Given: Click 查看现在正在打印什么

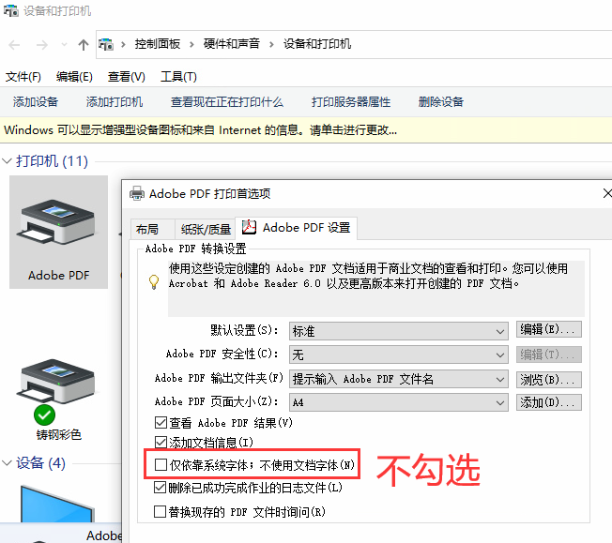Looking at the screenshot, I should (227, 102).
